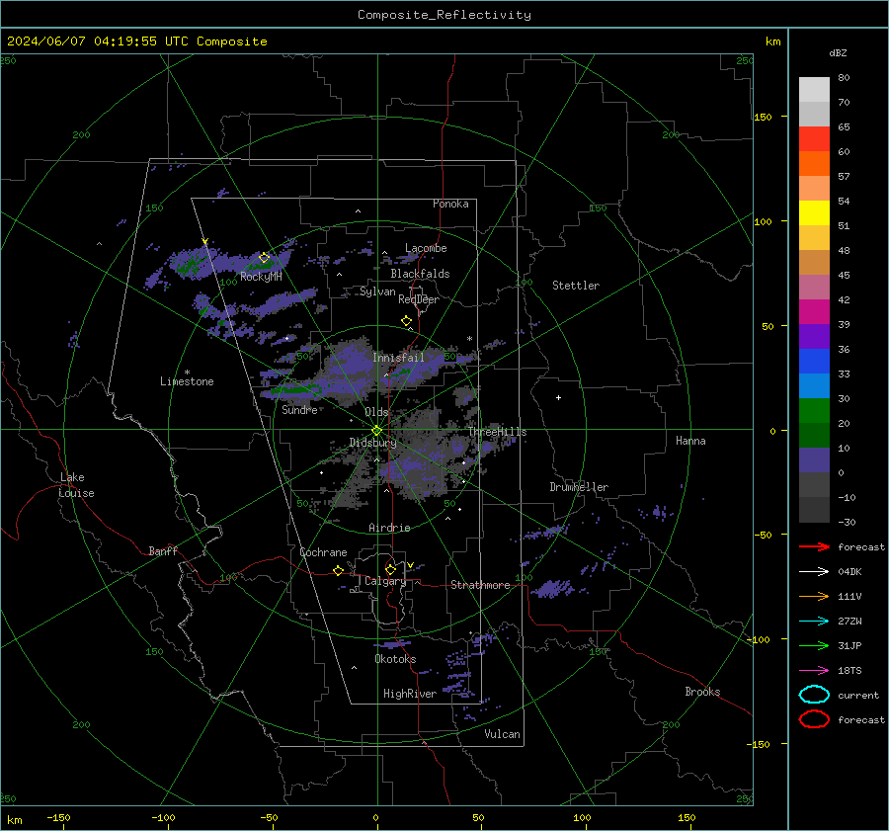Click the Sylvan label
The image size is (889, 831).
pos(377,291)
